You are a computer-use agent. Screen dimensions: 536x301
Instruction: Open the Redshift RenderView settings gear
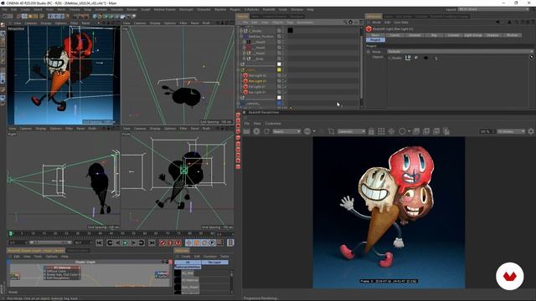pyautogui.click(x=531, y=131)
